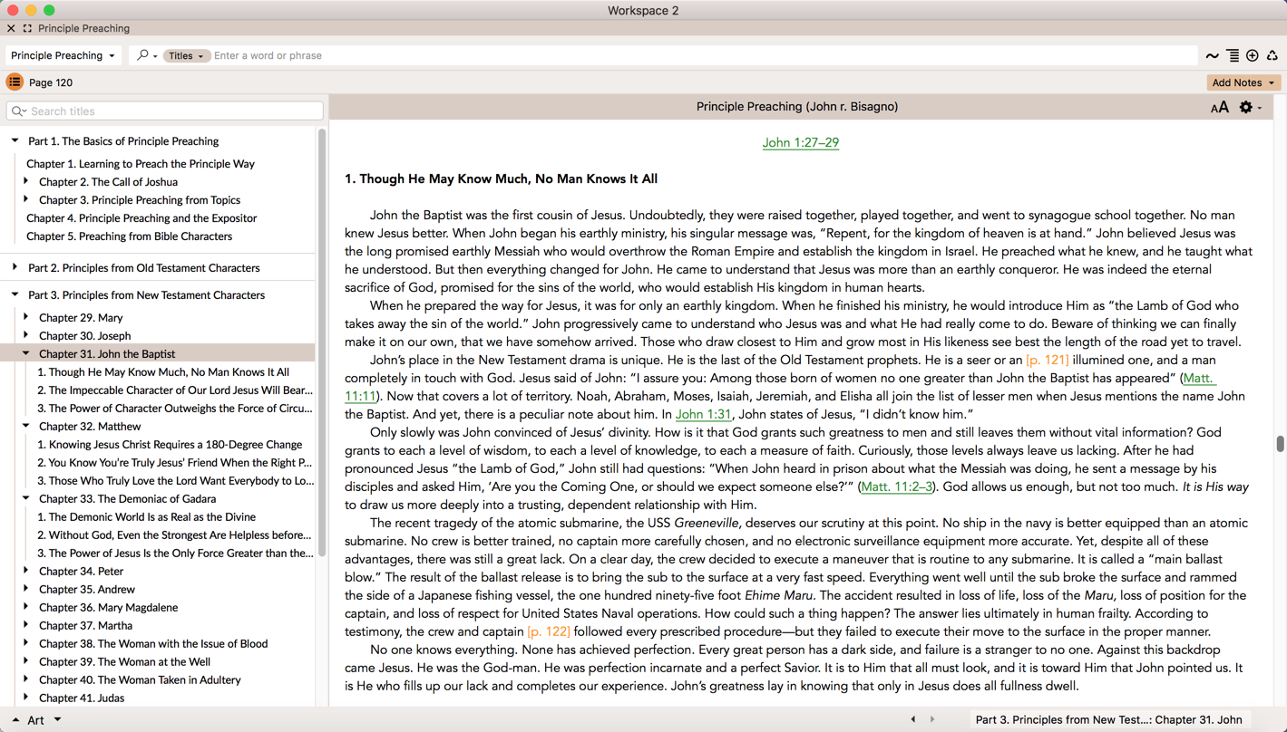Select '2. The Impeccable Character of Our Lord'
Viewport: 1287px width, 732px height.
click(x=175, y=390)
